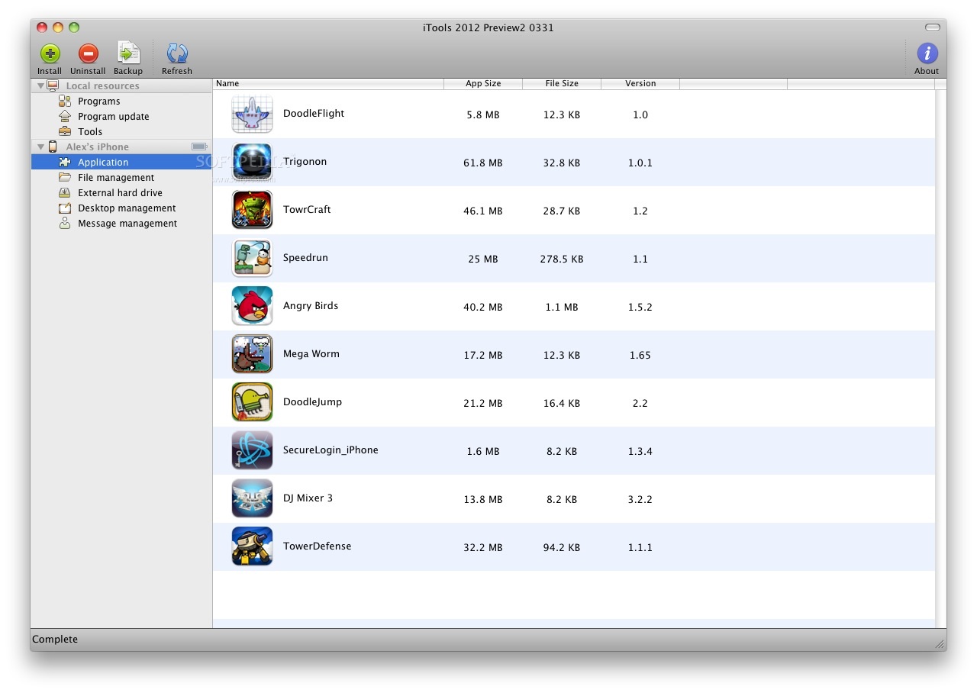Sort by the App Size column header
Image resolution: width=977 pixels, height=693 pixels.
pyautogui.click(x=483, y=83)
